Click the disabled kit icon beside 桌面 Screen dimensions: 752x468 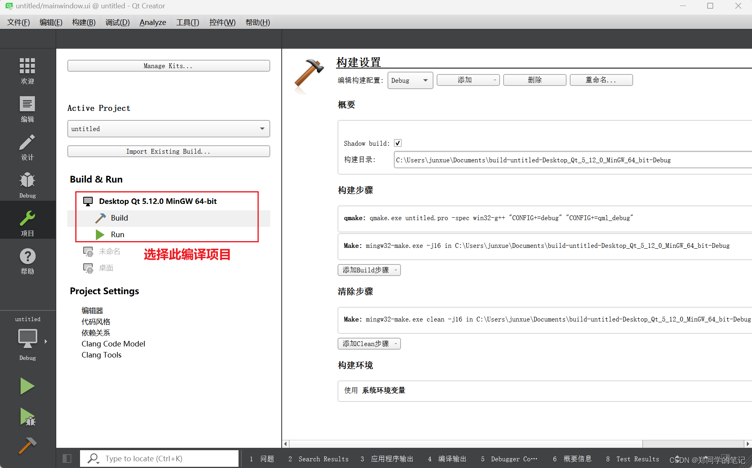click(x=88, y=268)
